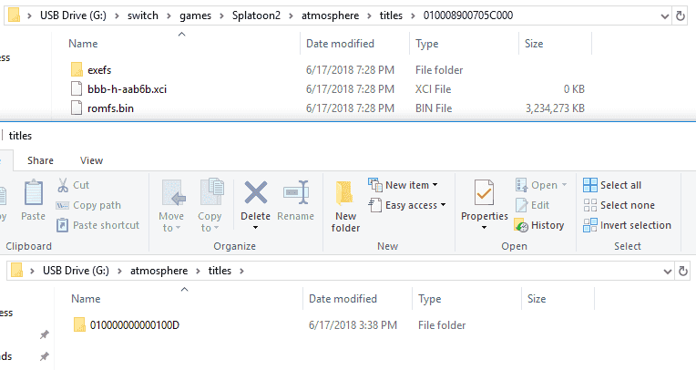Click the Rename icon
The height and width of the screenshot is (370, 696).
pyautogui.click(x=296, y=192)
